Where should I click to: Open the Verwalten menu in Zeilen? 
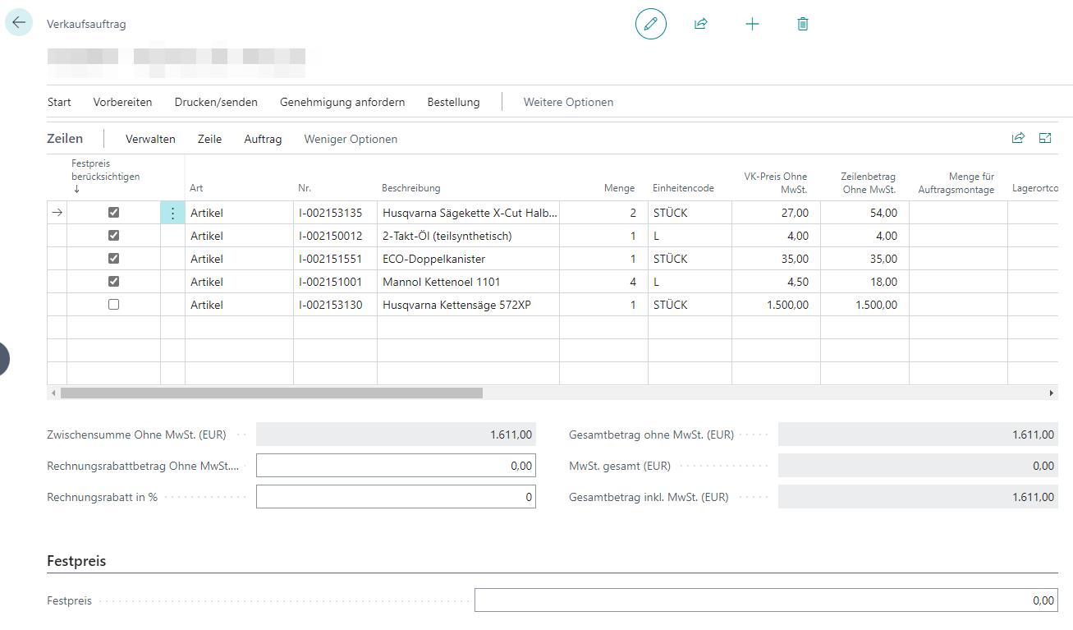pos(150,140)
